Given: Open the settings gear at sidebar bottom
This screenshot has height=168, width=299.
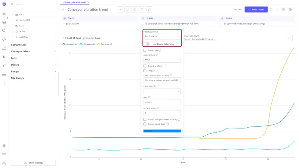Looking at the screenshot, I should click(x=4, y=146).
